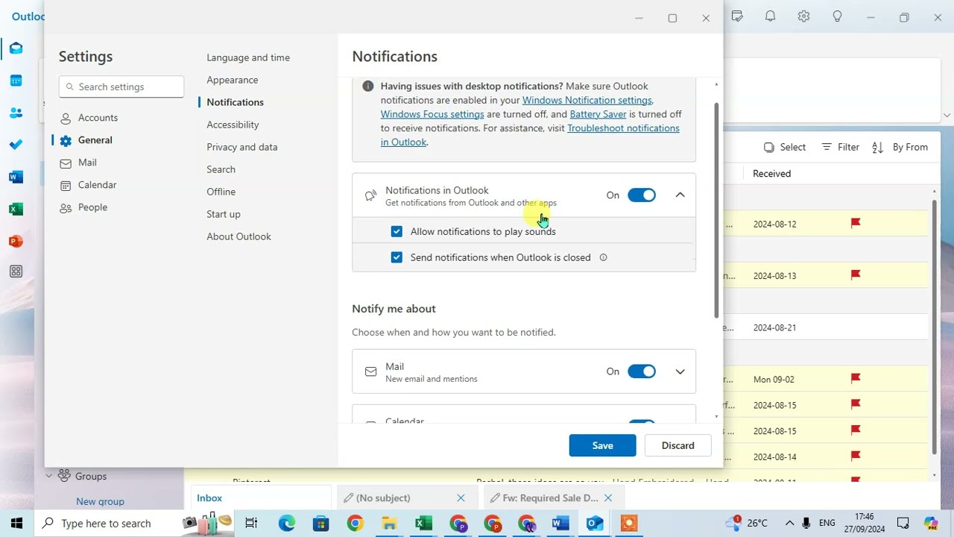Open Troubleshoot notifications in Outlook link
The width and height of the screenshot is (954, 537).
pyautogui.click(x=623, y=128)
